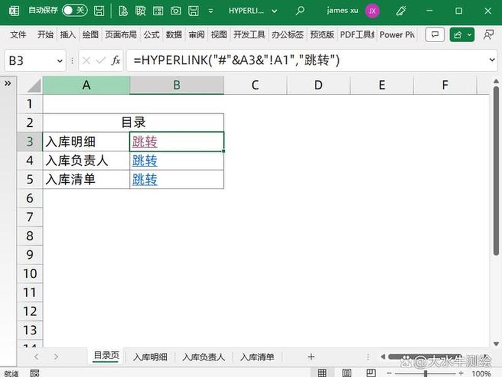Click the person icon right of Share button

488,35
